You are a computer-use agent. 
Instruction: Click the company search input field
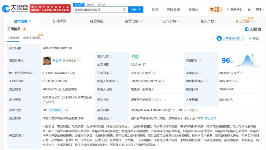(x=98, y=10)
